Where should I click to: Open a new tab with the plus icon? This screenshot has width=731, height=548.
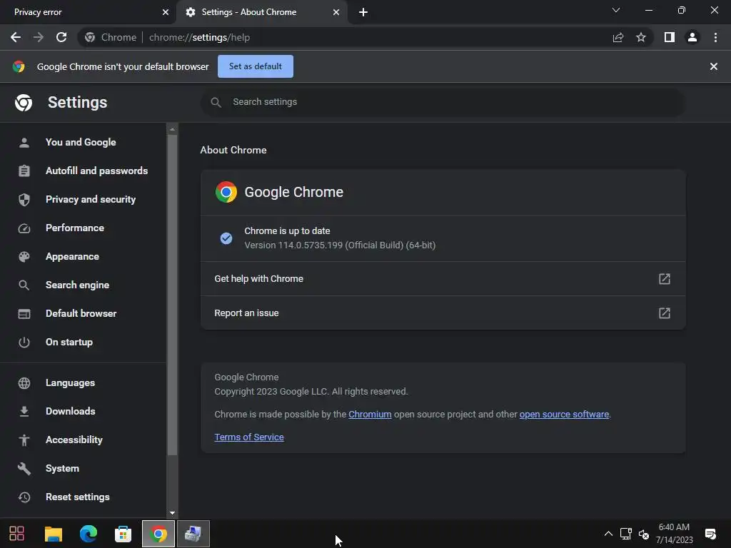(363, 12)
